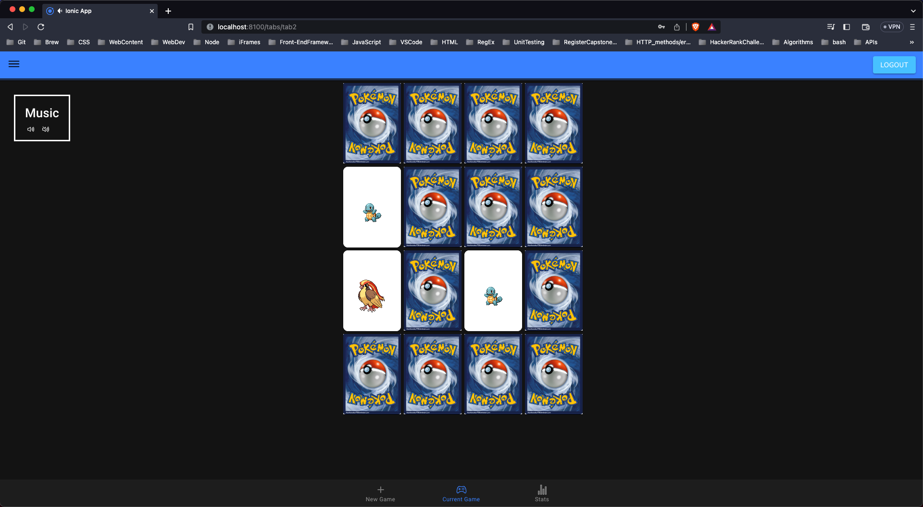This screenshot has height=507, width=923.
Task: Open the HackerRankChalle... bookmarks folder
Action: tap(731, 42)
